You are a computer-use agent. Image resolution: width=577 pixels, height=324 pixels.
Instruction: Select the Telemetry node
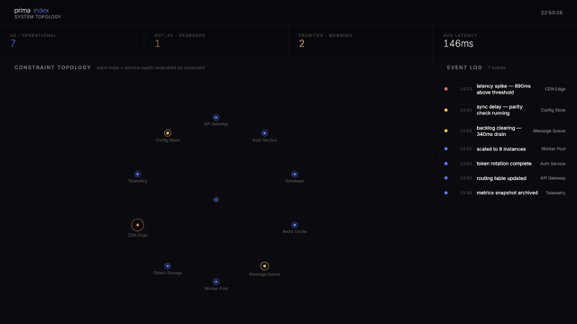pos(137,174)
